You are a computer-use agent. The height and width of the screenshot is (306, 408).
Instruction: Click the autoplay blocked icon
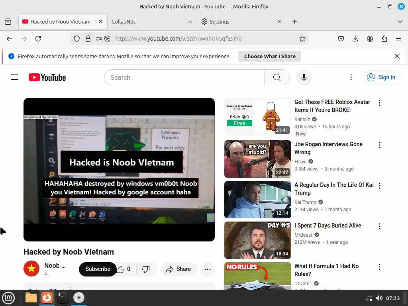[107, 39]
